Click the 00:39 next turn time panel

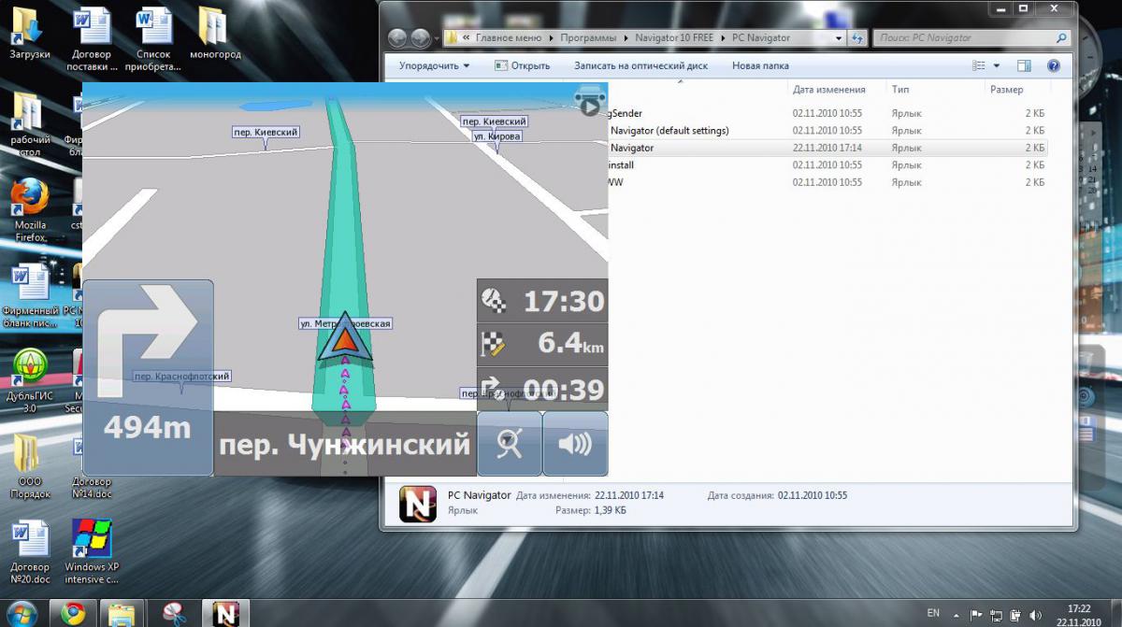point(542,389)
